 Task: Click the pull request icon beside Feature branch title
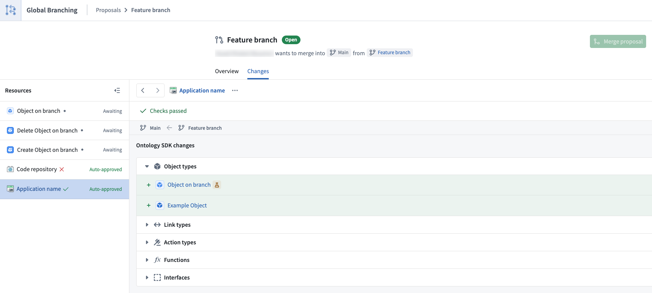coord(219,40)
